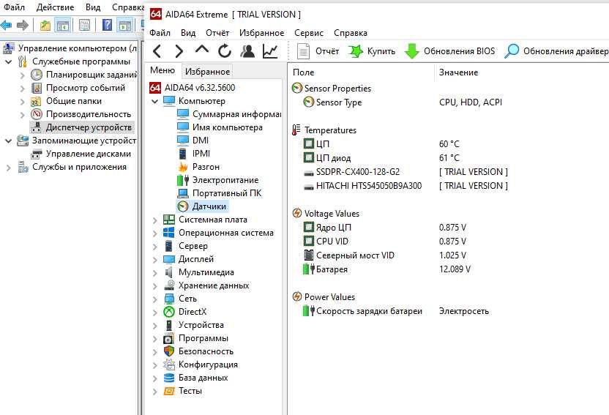Collapse Служебные программы in Computer Management

(x=8, y=61)
